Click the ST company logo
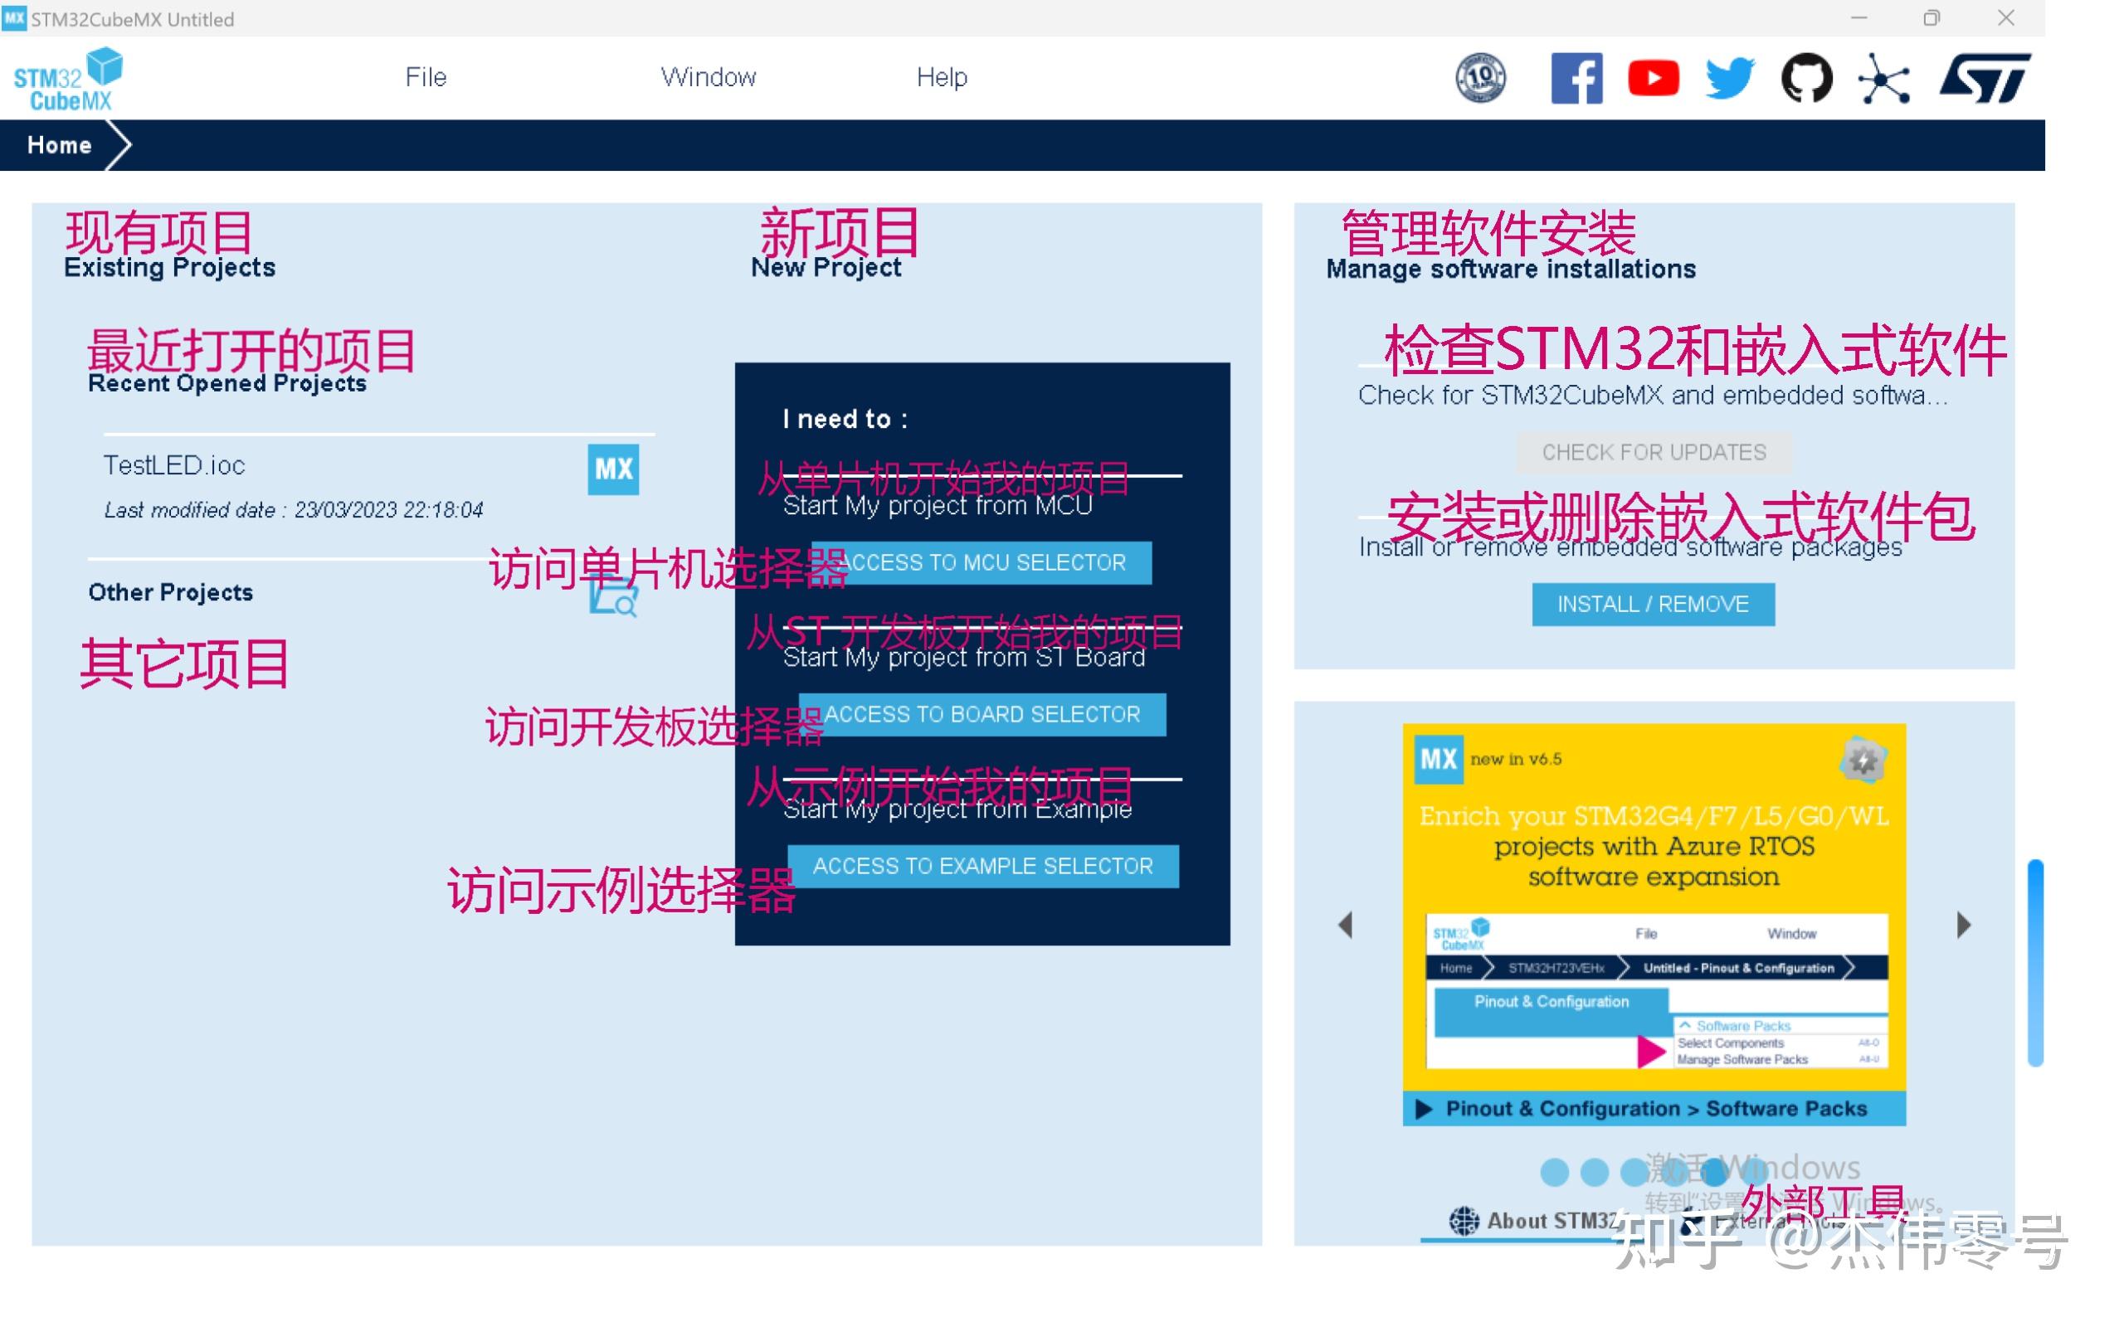The width and height of the screenshot is (2124, 1327). [x=1985, y=78]
